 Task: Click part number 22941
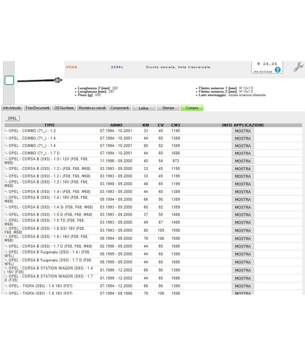pyautogui.click(x=117, y=67)
